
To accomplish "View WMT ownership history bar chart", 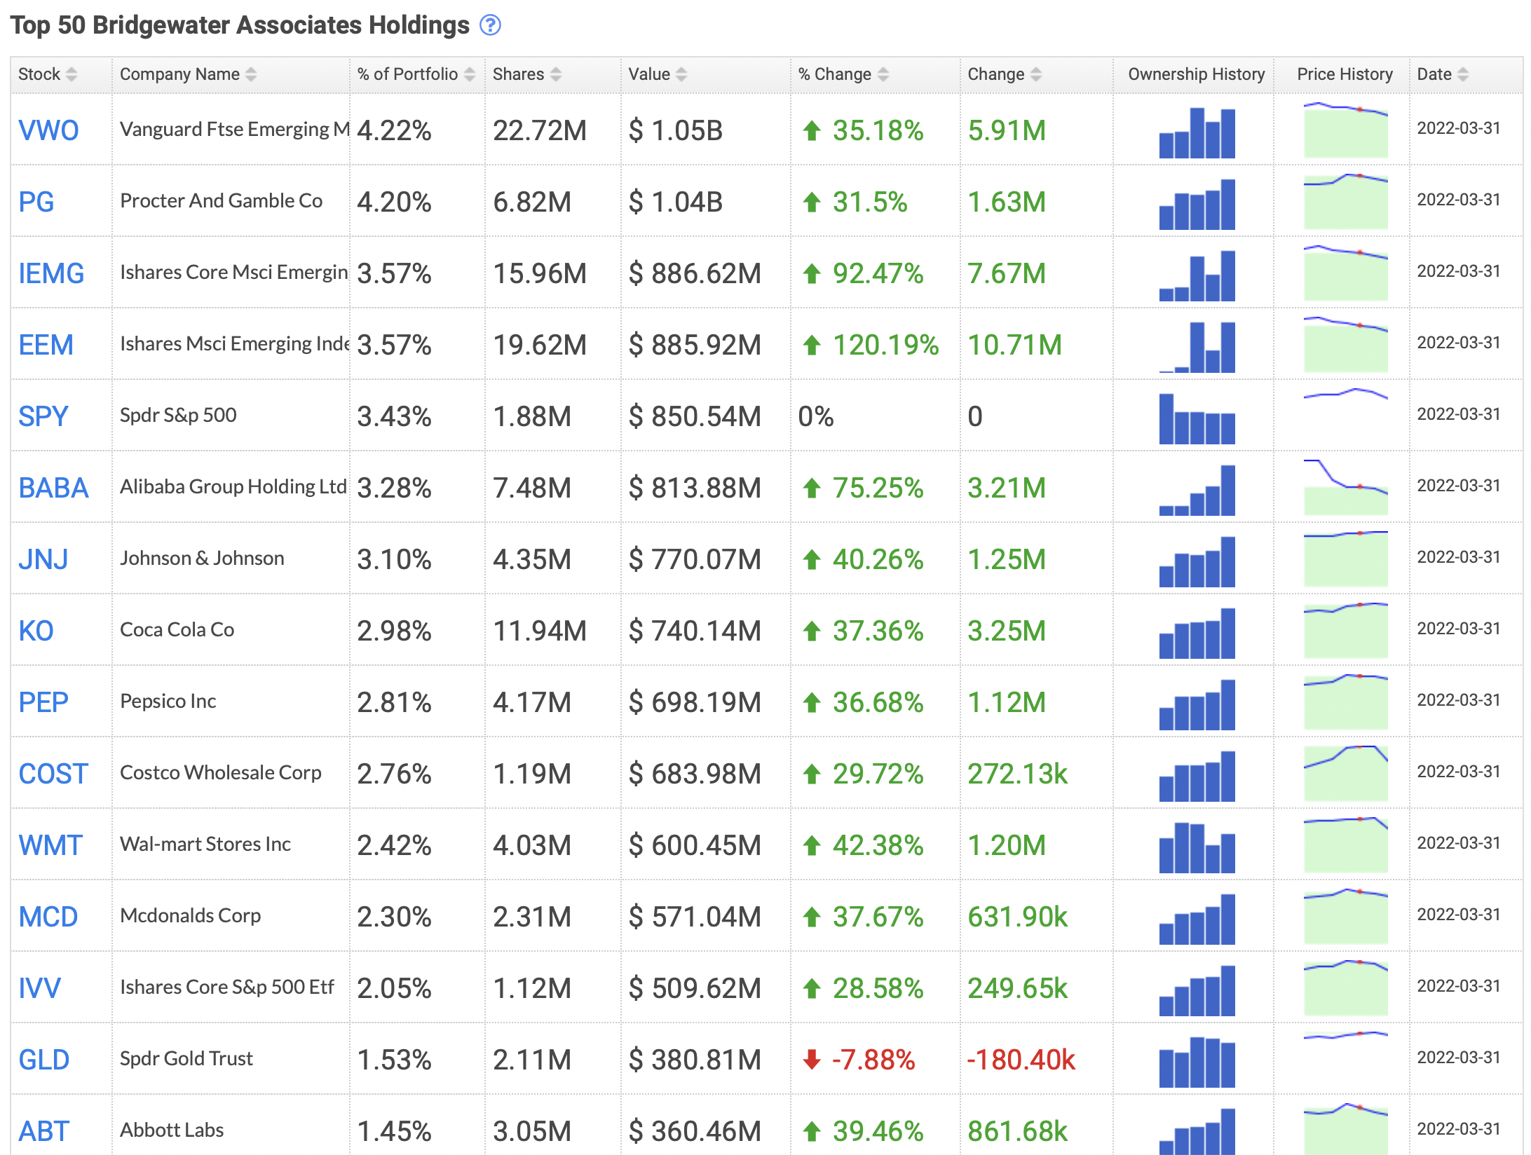I will point(1197,847).
